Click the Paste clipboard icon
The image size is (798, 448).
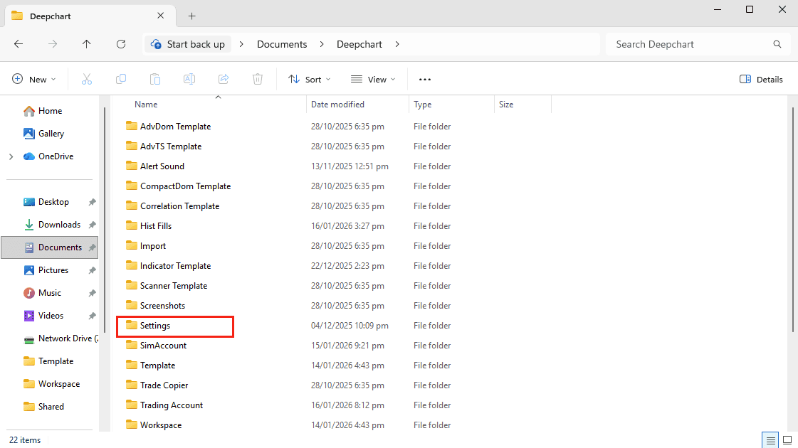click(155, 80)
